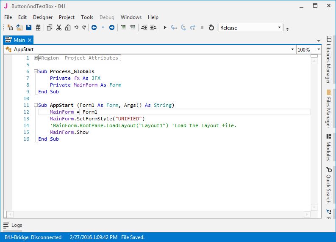Click the editor split handle above scrollbar
Screen dimensions: 336x242
pos(314,56)
